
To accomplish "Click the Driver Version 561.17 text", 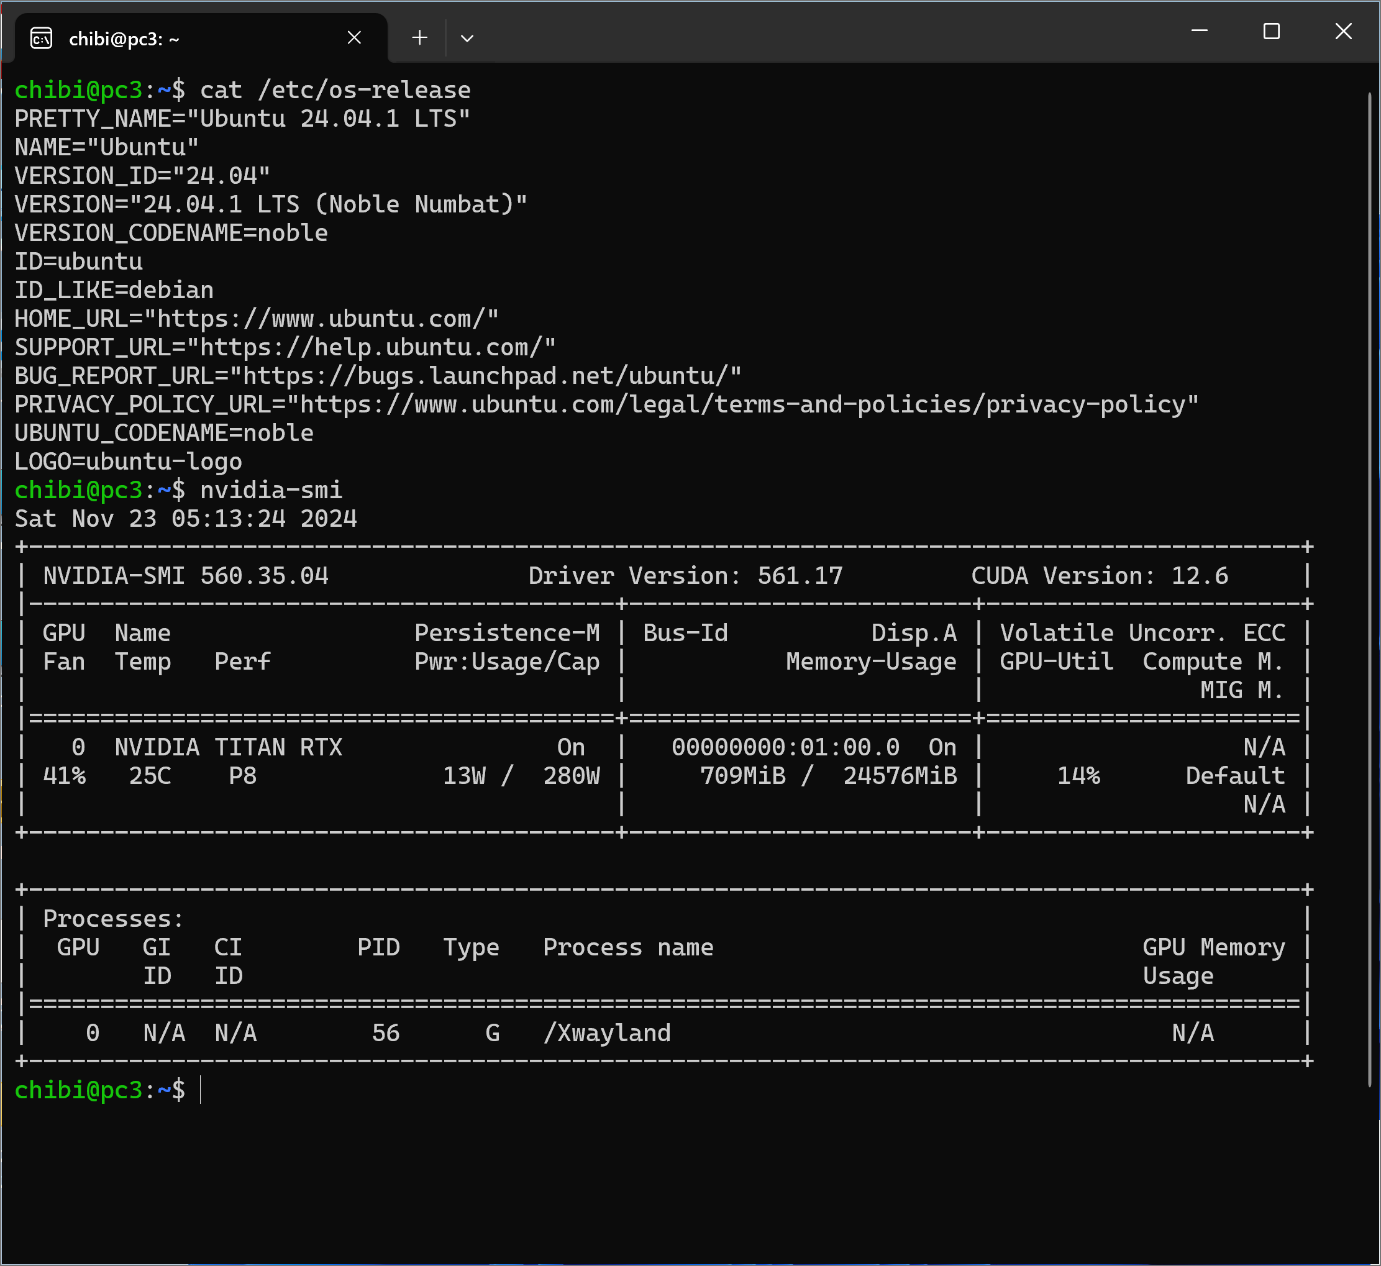I will (685, 576).
